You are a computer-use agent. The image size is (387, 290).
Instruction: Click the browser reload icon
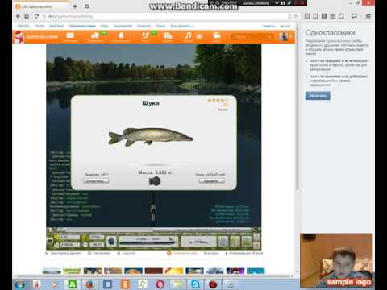[36, 16]
